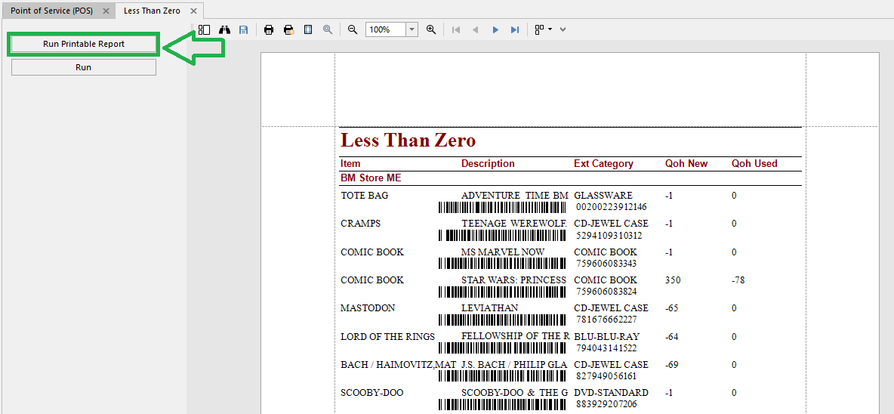Open the zoom percentage dropdown arrow

coord(412,29)
